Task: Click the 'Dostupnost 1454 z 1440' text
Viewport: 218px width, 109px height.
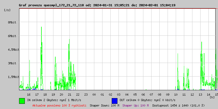Action: coord(178,105)
